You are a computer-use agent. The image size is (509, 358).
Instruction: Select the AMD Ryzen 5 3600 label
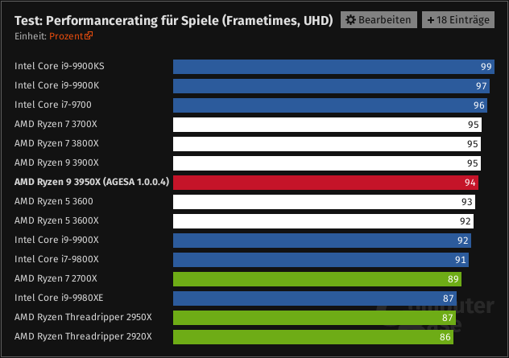(x=54, y=201)
